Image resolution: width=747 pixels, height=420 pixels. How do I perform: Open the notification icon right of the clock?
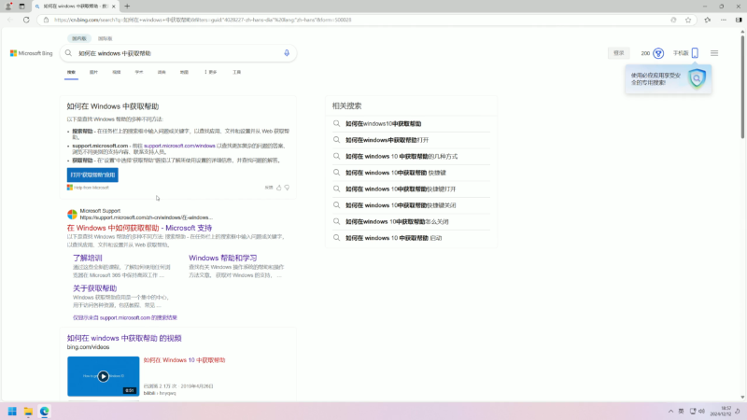point(738,412)
